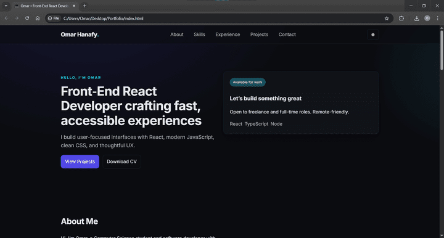Image resolution: width=444 pixels, height=238 pixels.
Task: Click the Node tag in the card
Action: 276,124
